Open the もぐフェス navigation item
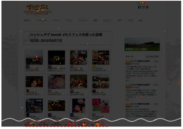Viewport: 183px width, 129px height. coord(83,20)
